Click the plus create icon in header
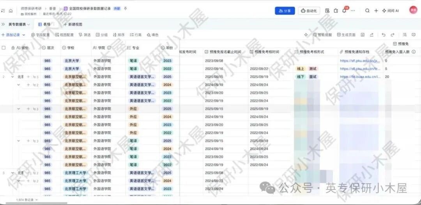 coord(376,11)
